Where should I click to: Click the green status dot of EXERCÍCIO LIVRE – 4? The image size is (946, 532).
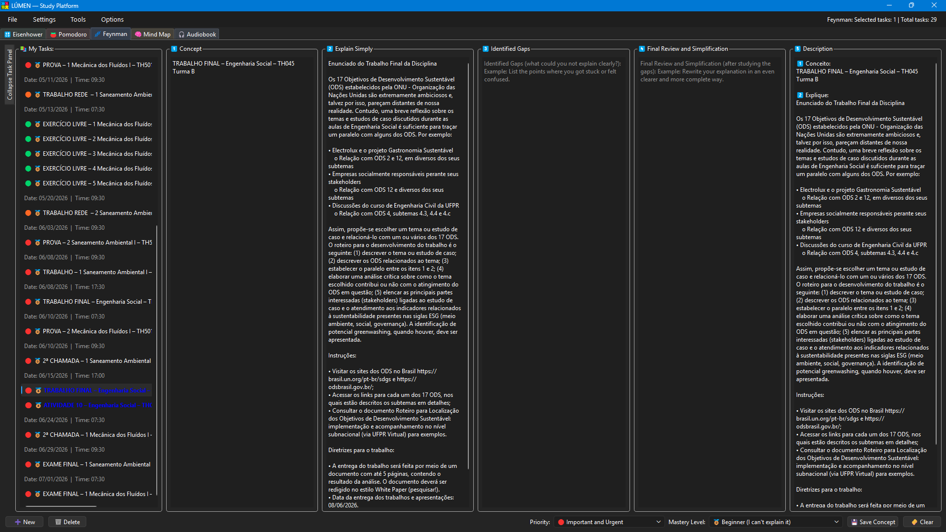point(28,169)
